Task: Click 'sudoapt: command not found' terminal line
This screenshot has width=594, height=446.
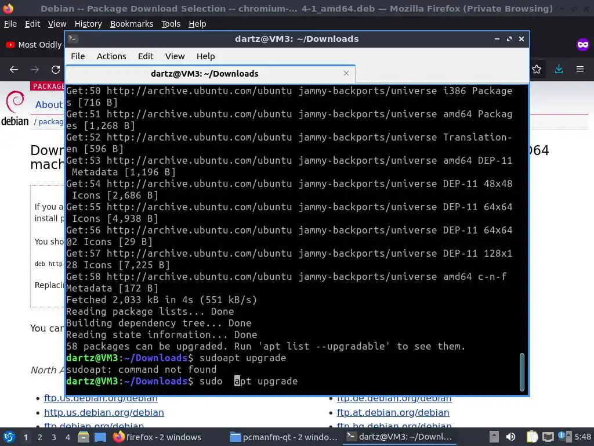Action: coord(142,369)
